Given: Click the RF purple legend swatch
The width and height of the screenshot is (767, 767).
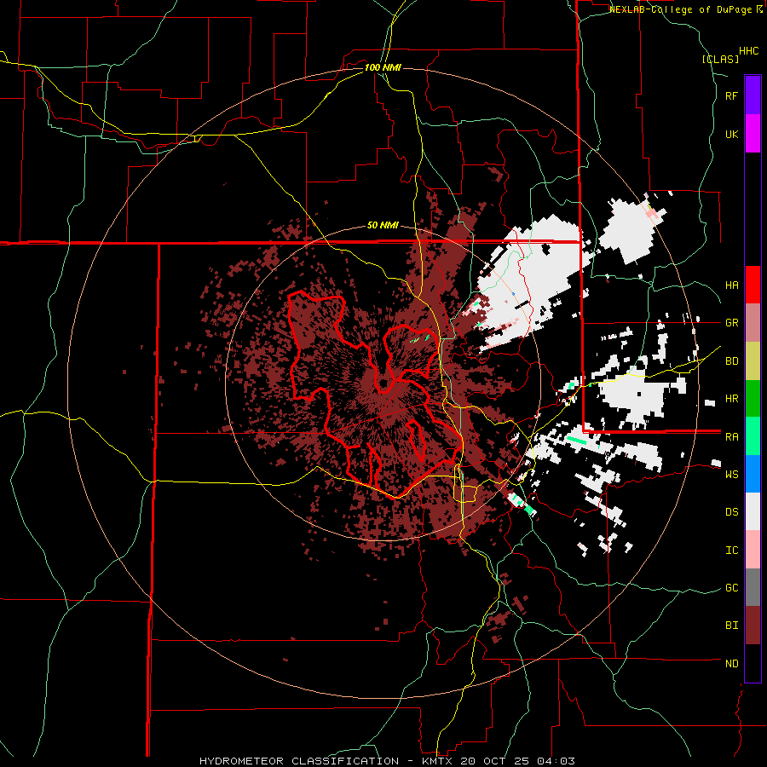Looking at the screenshot, I should (753, 95).
